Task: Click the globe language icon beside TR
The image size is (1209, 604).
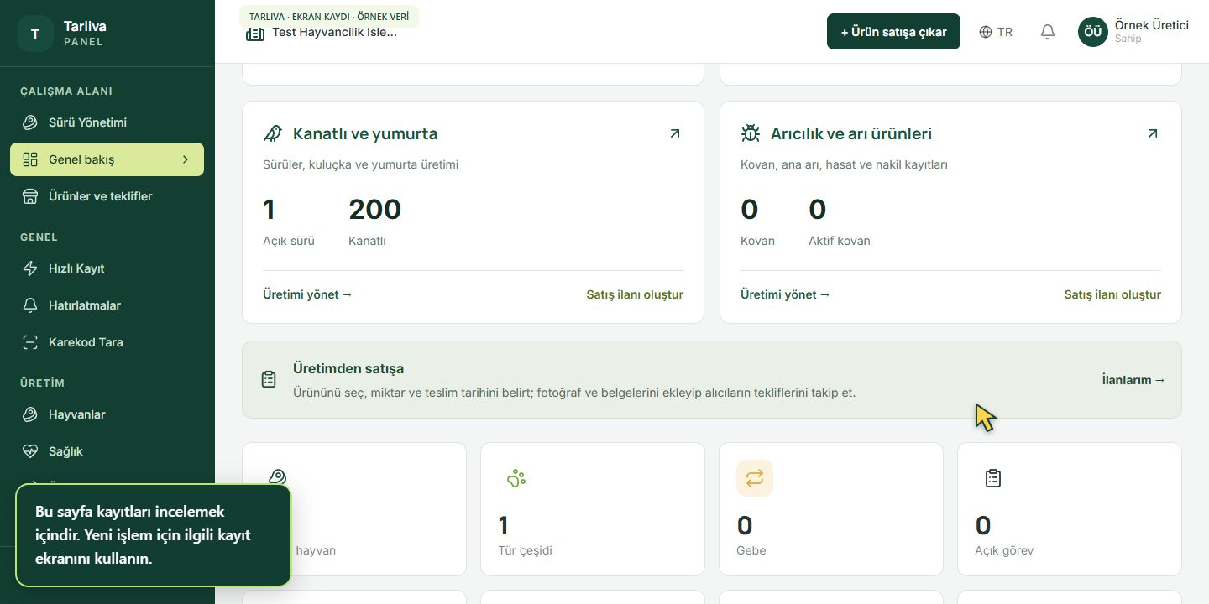Action: [x=986, y=32]
